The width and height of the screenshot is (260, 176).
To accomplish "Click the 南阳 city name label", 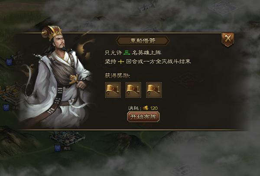I will tap(67, 148).
